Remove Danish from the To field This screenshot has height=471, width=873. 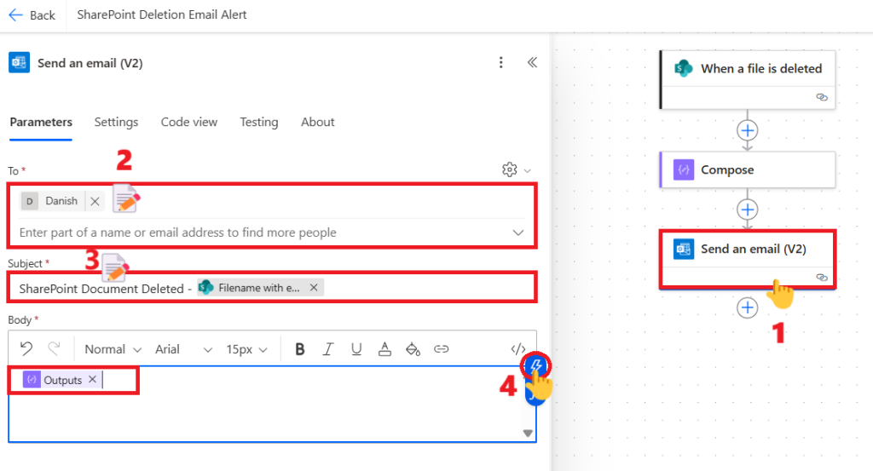(x=95, y=201)
